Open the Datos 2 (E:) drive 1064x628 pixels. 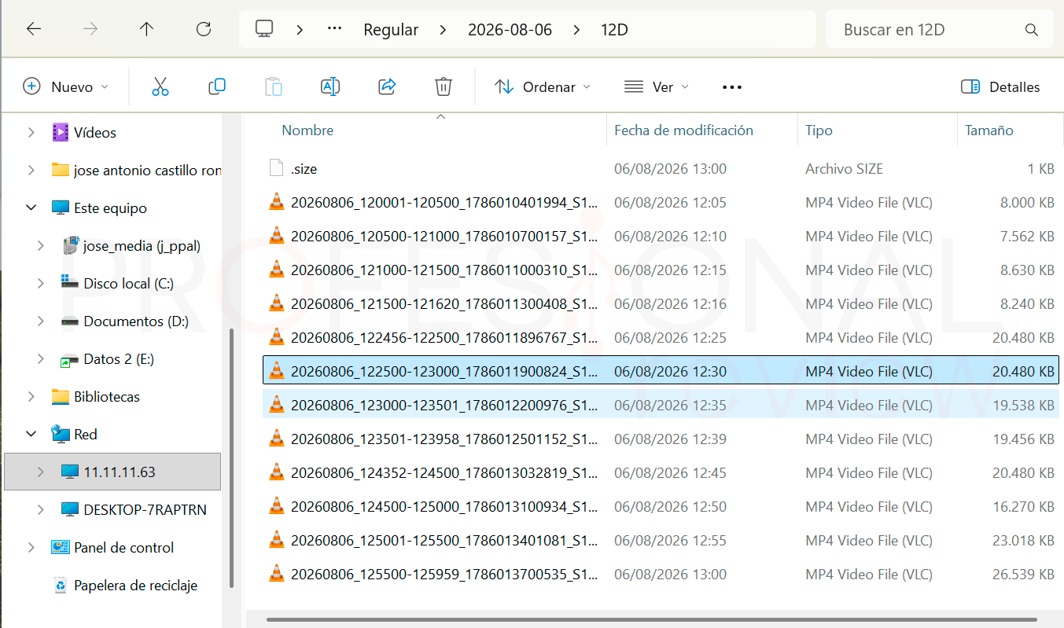119,358
